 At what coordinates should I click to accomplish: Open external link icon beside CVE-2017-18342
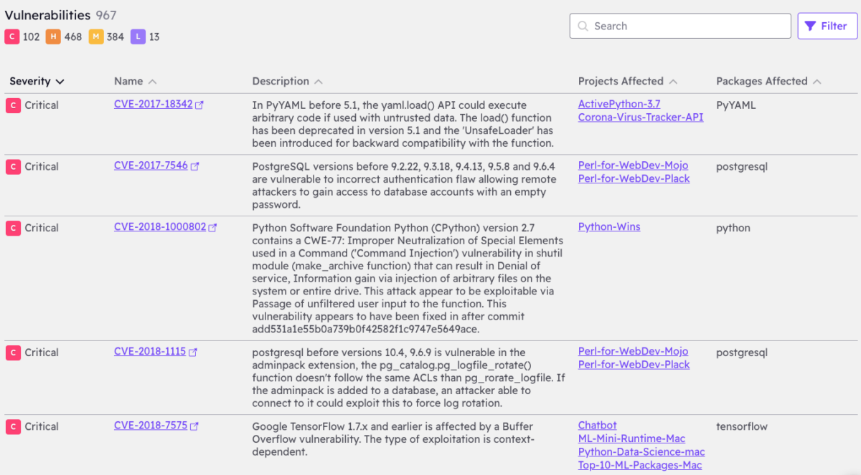199,105
